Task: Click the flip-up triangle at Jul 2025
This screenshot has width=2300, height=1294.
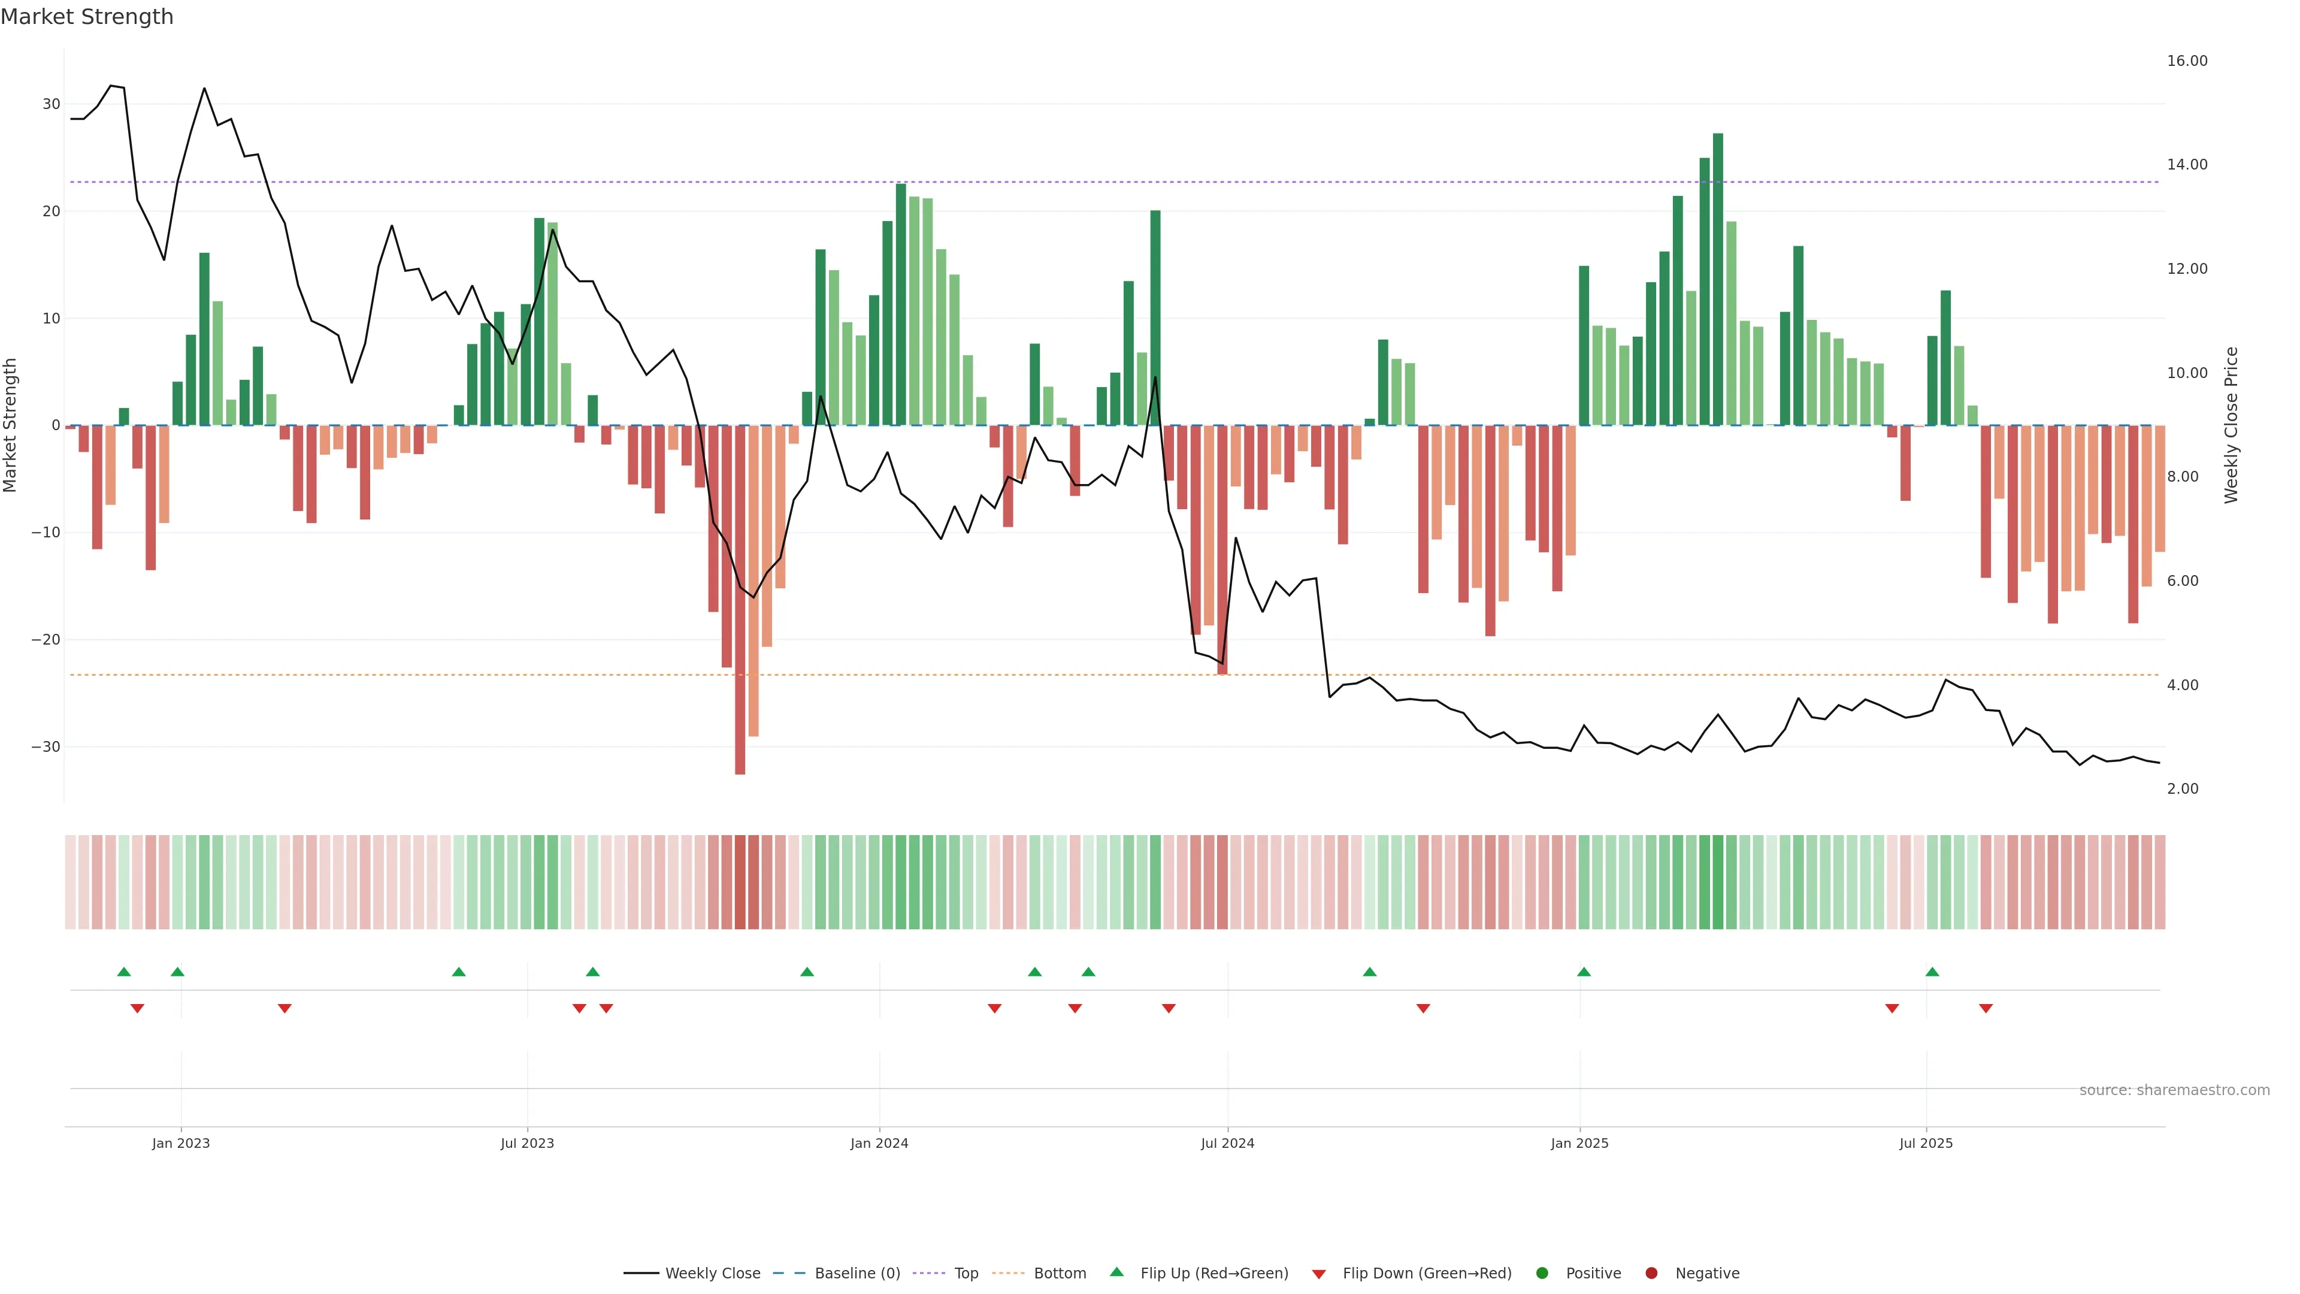Action: [x=1932, y=972]
